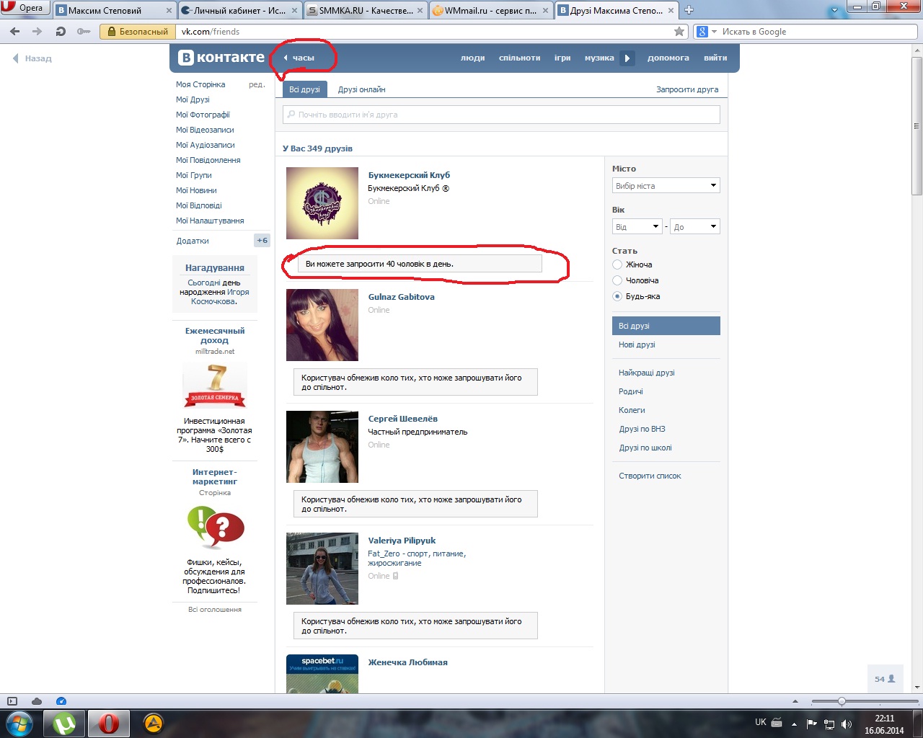This screenshot has width=923, height=738.
Task: Focus the friend name search field
Action: tap(501, 115)
